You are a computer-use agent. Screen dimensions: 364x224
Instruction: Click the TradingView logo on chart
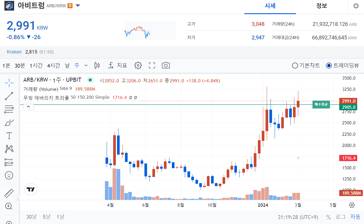click(x=31, y=189)
